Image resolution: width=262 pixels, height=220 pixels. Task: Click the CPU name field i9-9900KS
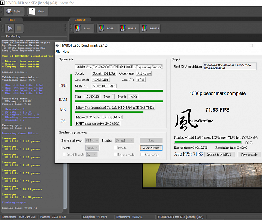[119, 67]
